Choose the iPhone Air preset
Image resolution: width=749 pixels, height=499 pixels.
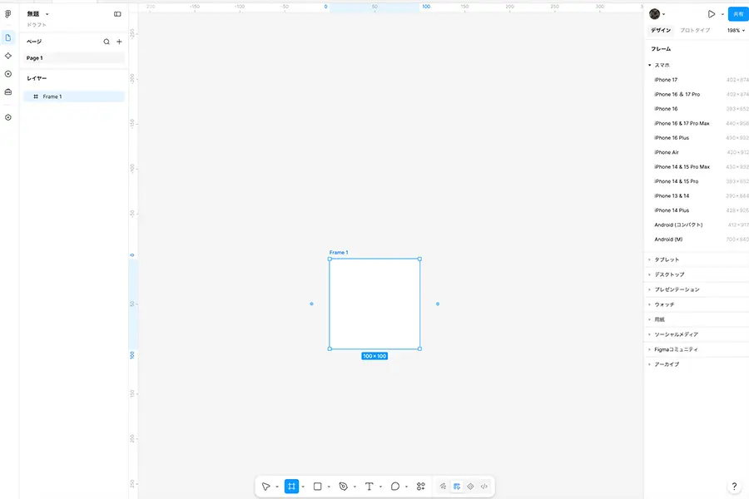coord(697,152)
